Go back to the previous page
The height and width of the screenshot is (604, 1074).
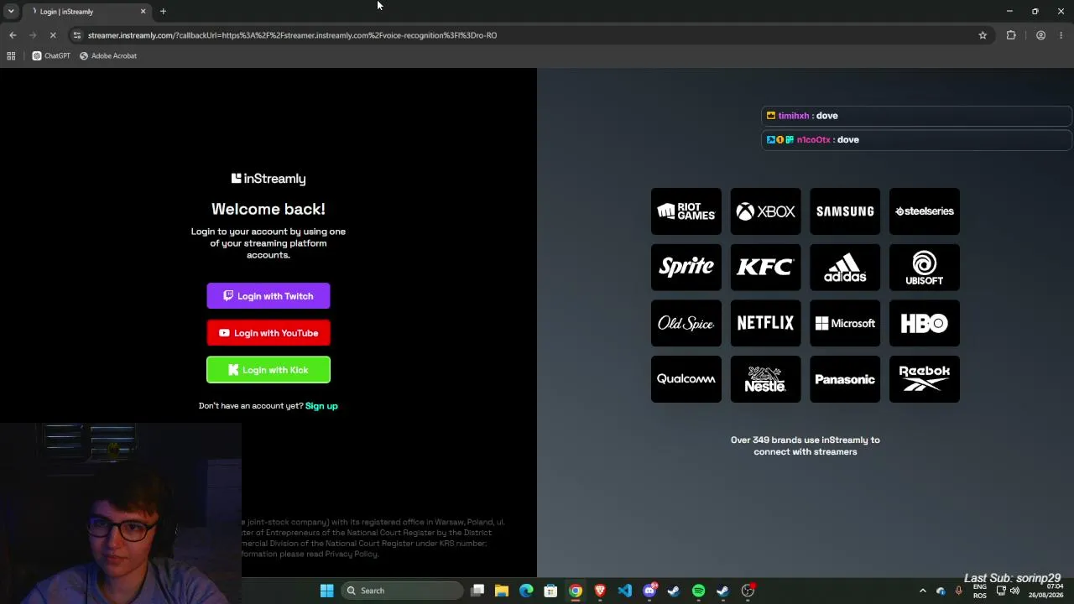point(13,35)
